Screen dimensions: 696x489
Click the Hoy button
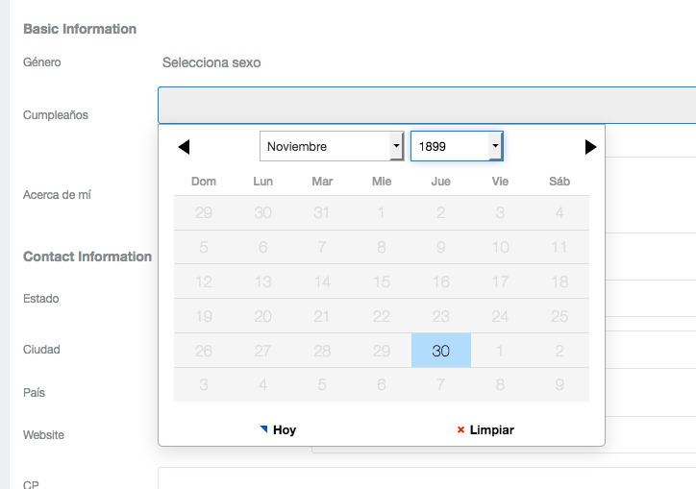[278, 429]
